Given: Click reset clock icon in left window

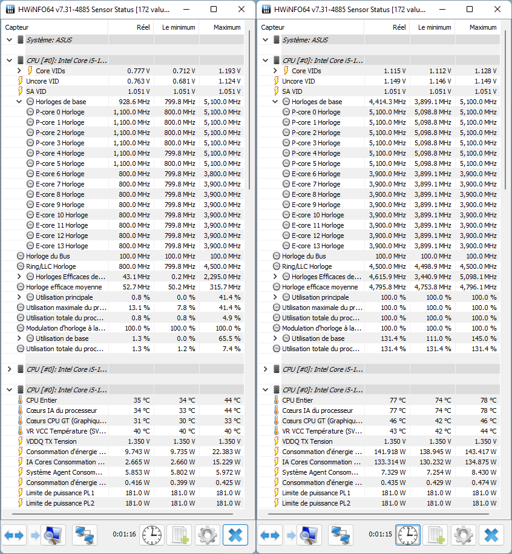Looking at the screenshot, I should [152, 535].
